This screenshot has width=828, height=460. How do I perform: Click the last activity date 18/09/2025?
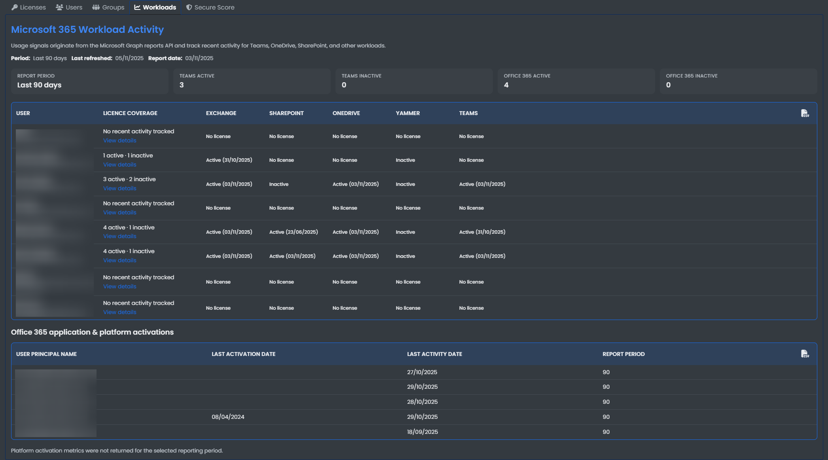(x=423, y=432)
